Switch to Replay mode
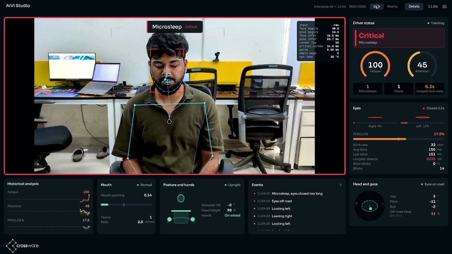The width and height of the screenshot is (452, 254). click(392, 6)
